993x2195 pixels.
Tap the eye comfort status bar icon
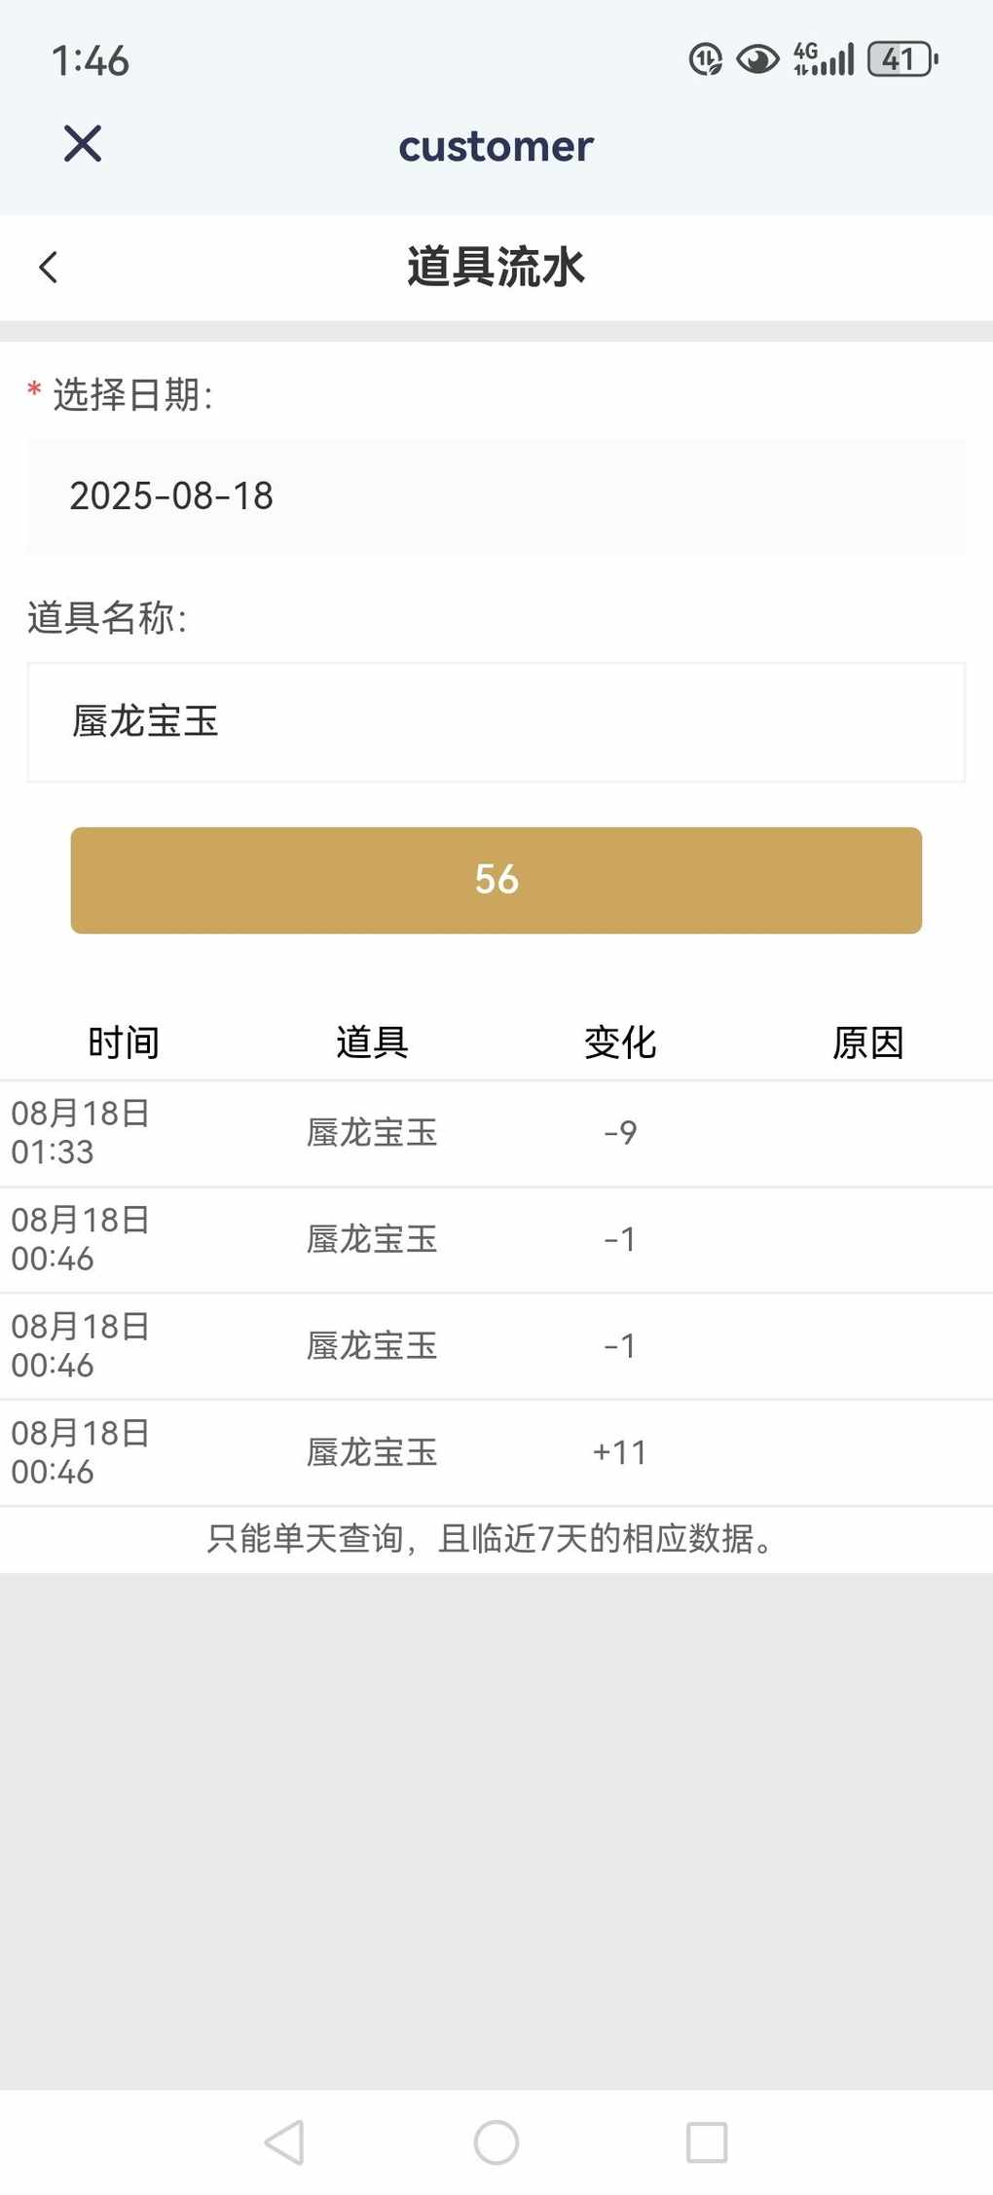coord(757,60)
